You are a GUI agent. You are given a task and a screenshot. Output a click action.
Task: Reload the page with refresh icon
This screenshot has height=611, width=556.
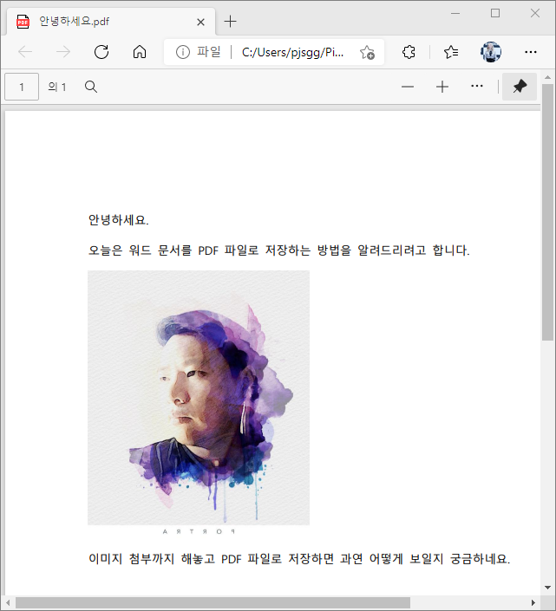click(101, 52)
